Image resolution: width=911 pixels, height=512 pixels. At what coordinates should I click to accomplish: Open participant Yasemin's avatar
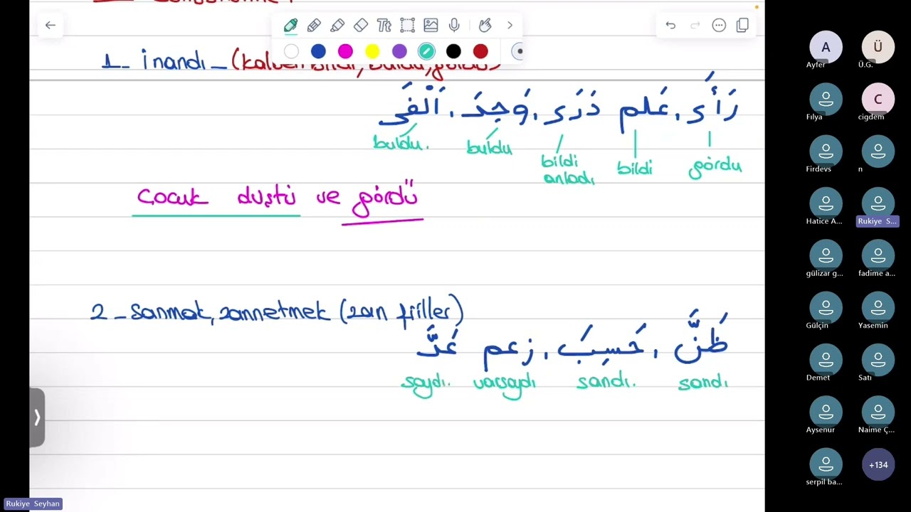pos(878,307)
